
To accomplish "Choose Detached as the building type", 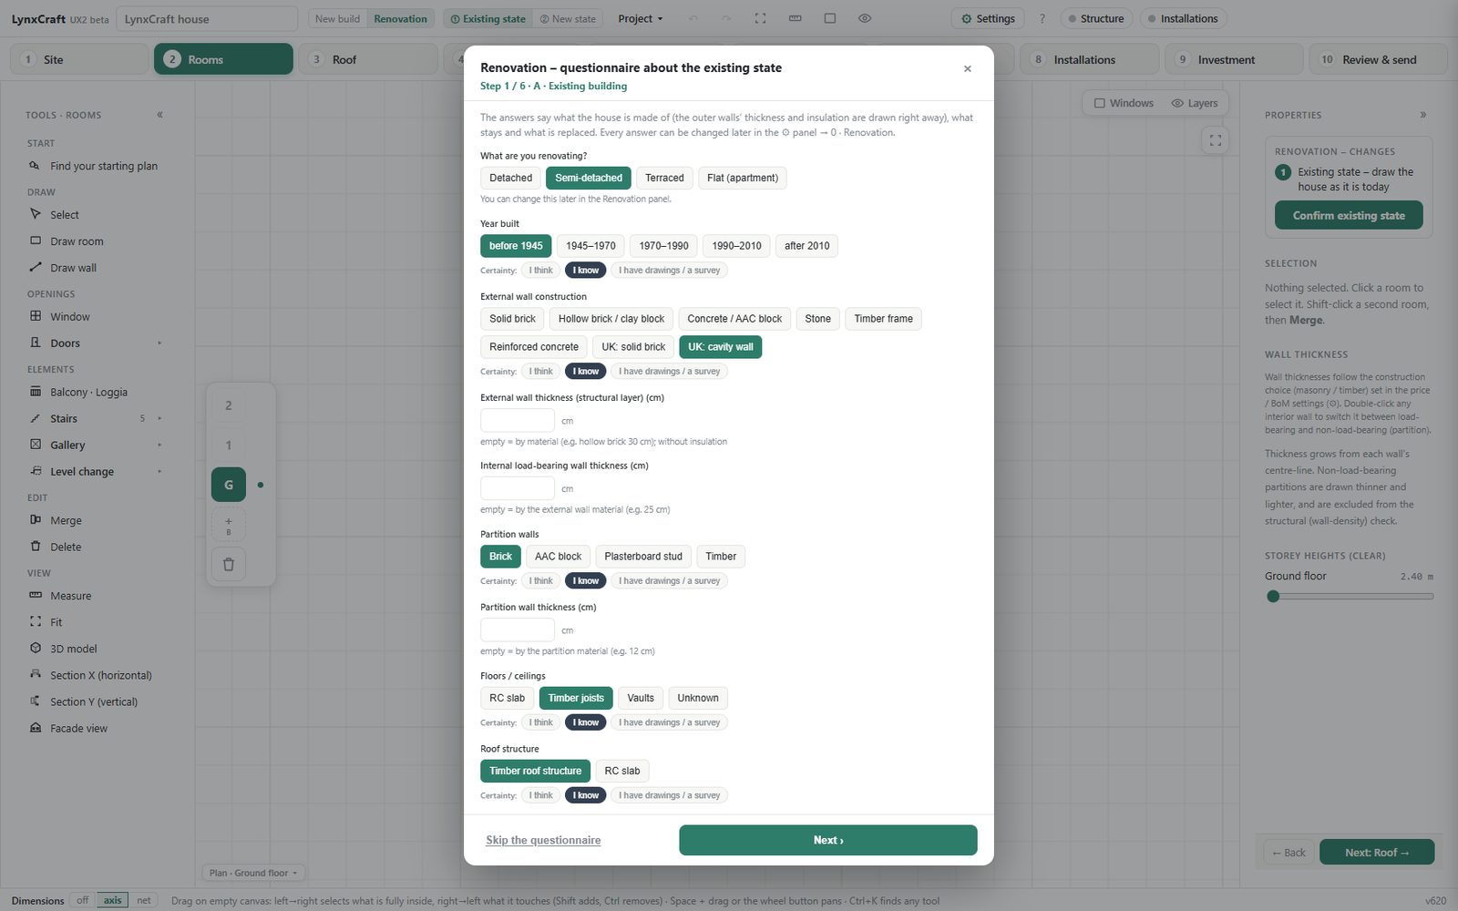I will [x=510, y=179].
